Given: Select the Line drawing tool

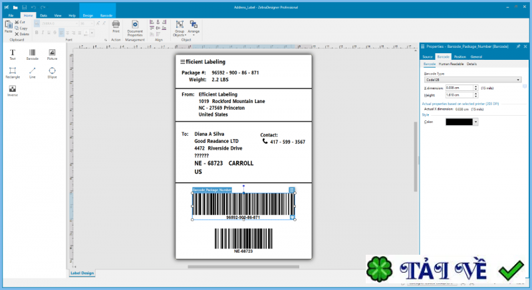Looking at the screenshot, I should click(x=32, y=72).
